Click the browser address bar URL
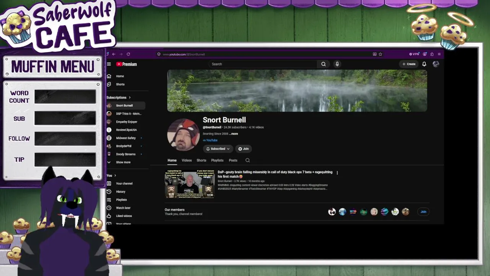Image resolution: width=490 pixels, height=276 pixels. point(184,54)
